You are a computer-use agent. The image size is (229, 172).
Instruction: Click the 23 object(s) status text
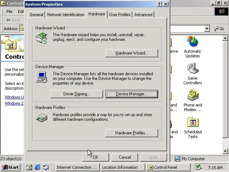(11, 159)
